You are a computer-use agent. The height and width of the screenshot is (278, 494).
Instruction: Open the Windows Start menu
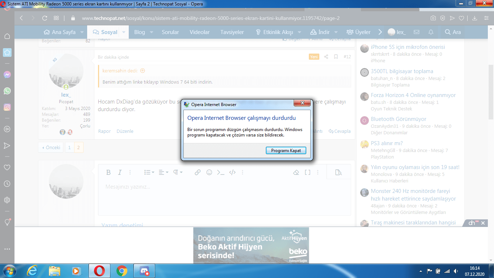point(9,271)
